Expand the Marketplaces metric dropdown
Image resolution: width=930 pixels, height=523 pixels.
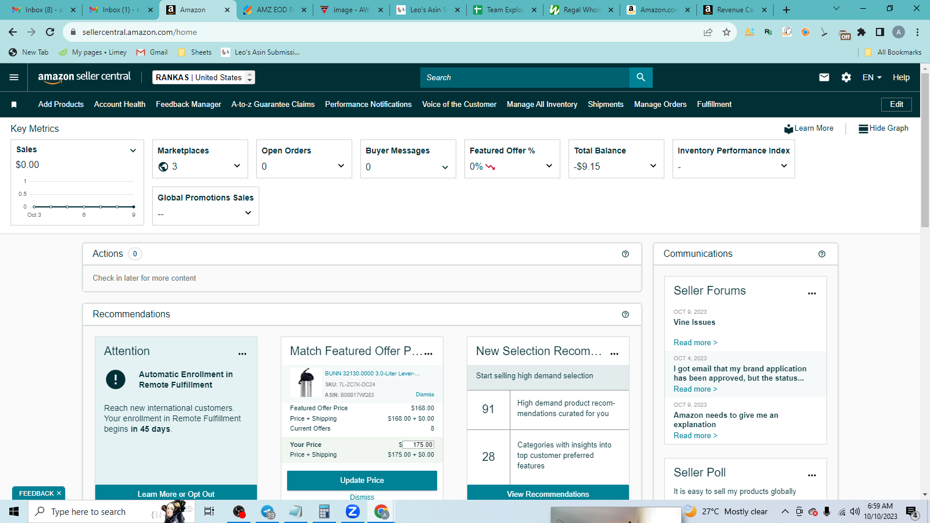(237, 166)
